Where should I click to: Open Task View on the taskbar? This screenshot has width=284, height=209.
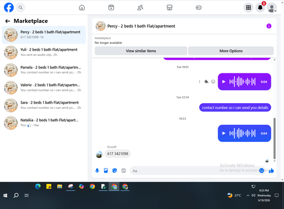click(x=27, y=195)
